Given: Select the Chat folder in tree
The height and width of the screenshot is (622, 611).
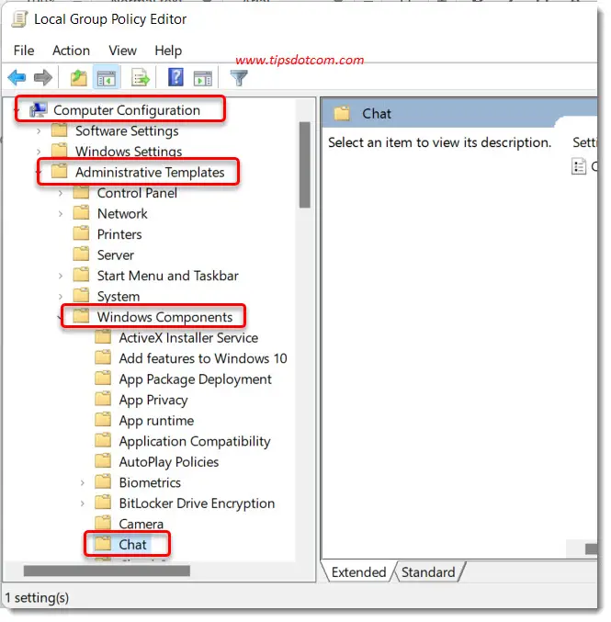Looking at the screenshot, I should pos(132,545).
